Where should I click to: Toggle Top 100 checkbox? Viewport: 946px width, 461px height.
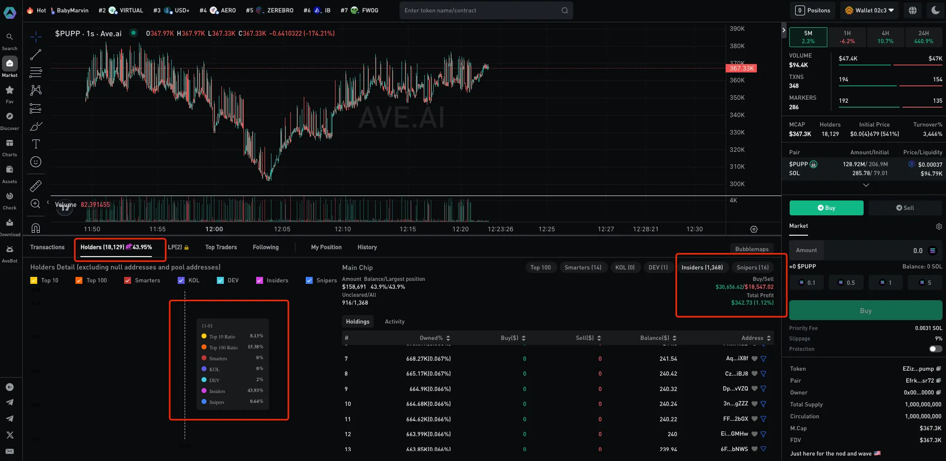pos(79,280)
